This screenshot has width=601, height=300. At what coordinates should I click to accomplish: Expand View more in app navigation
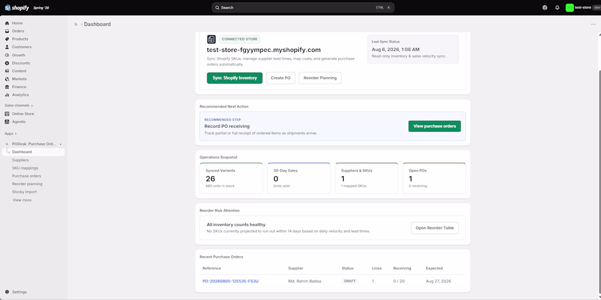pyautogui.click(x=22, y=200)
